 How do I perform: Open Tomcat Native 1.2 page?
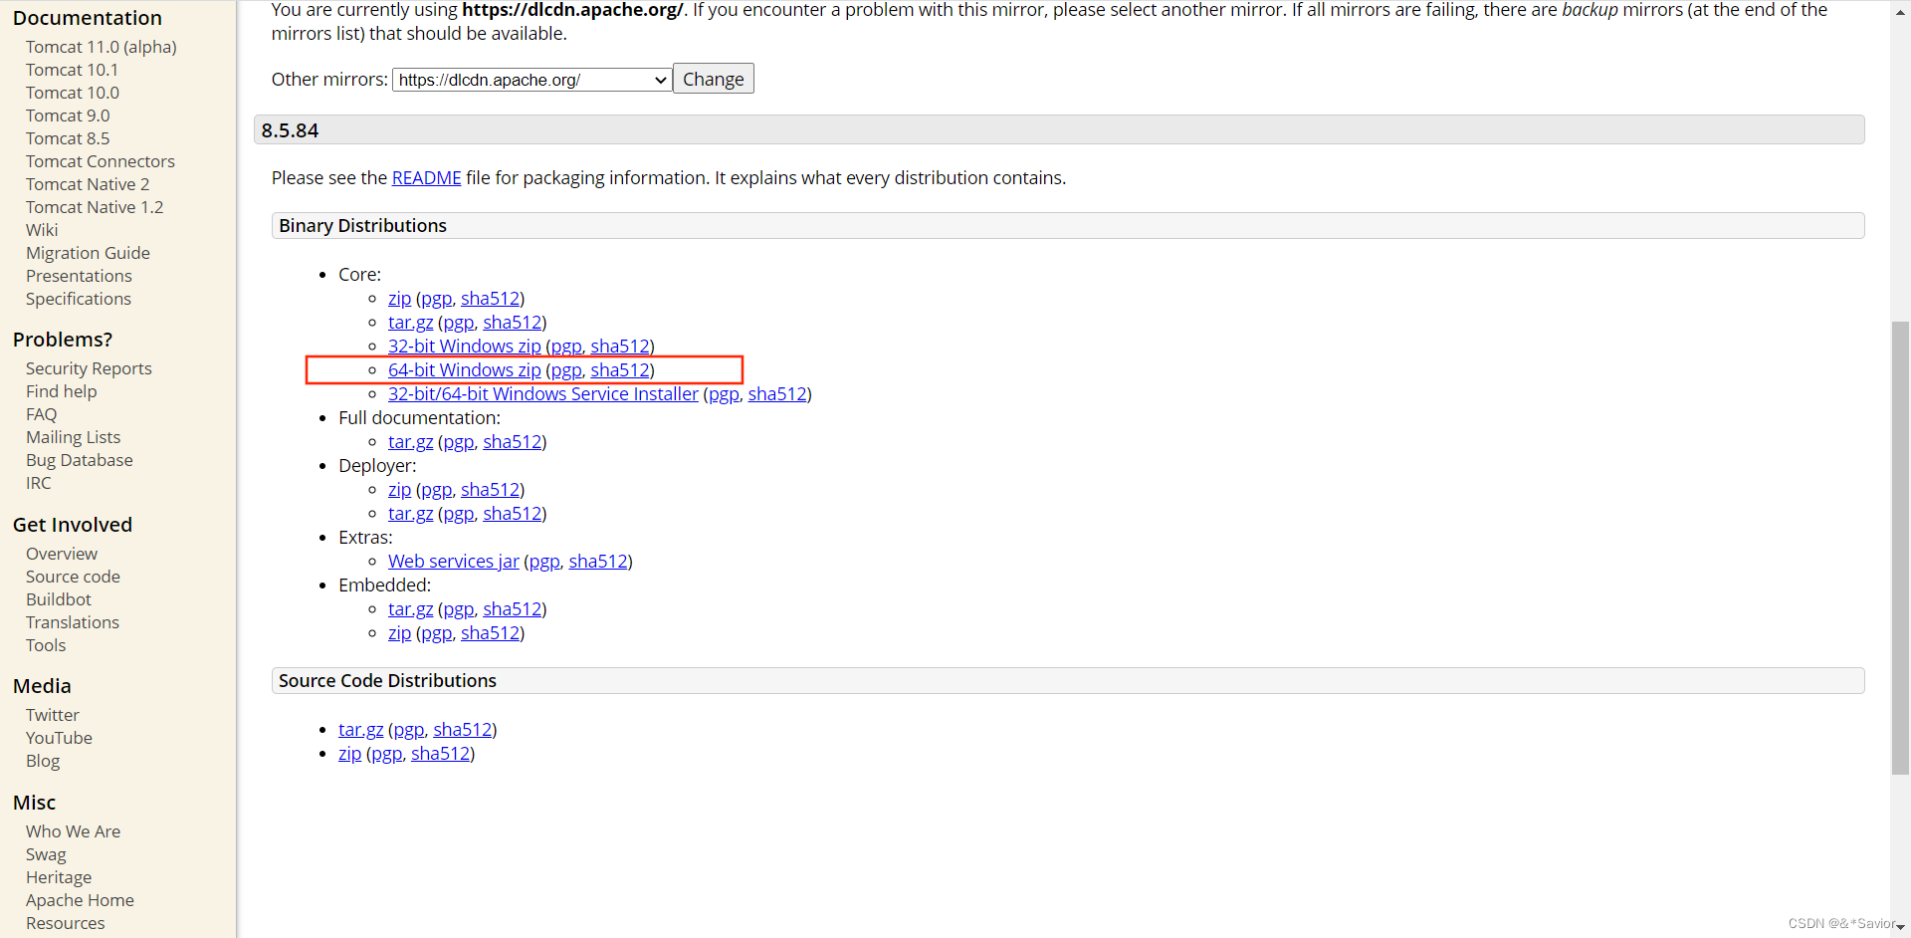coord(95,207)
